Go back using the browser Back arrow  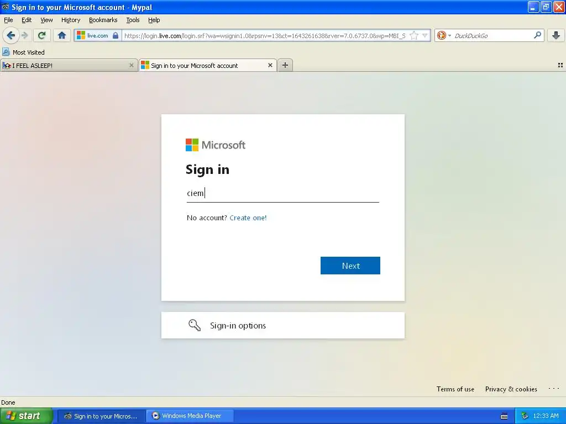11,35
